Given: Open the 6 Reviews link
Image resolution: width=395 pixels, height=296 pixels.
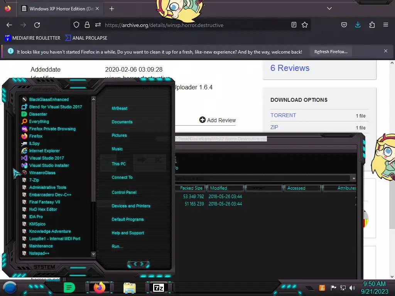Looking at the screenshot, I should coord(290,68).
